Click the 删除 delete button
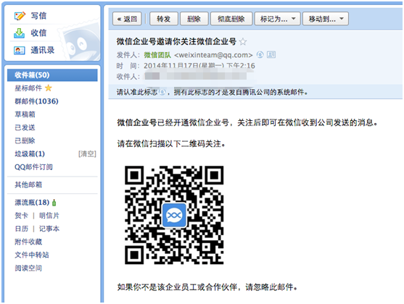The image size is (404, 304). 194,19
